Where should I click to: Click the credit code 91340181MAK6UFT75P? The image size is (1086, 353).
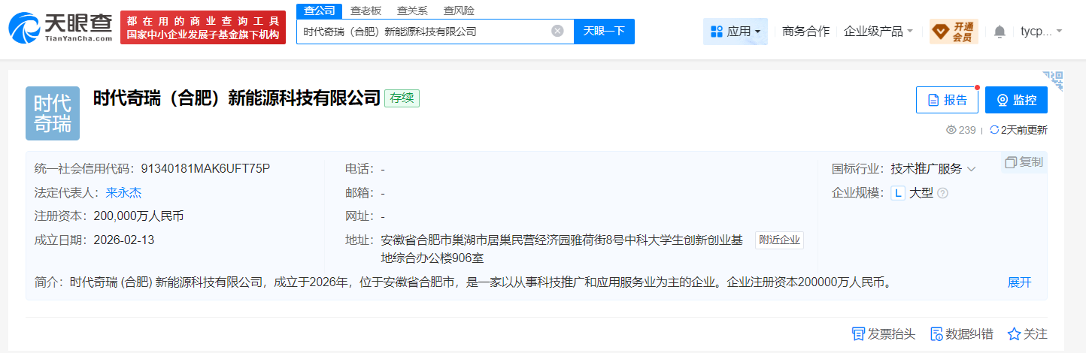(x=205, y=168)
